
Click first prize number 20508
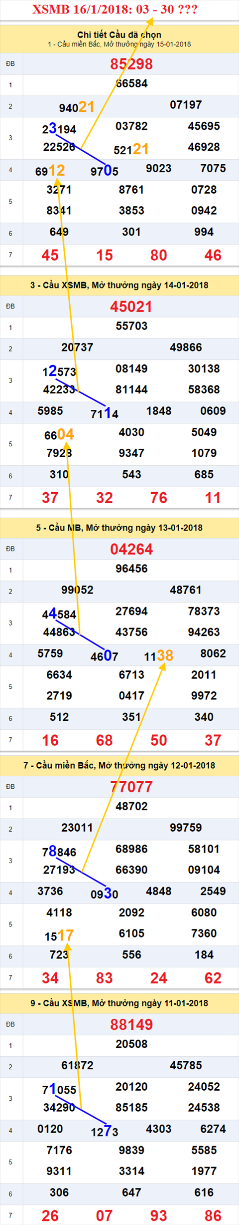point(131,1044)
